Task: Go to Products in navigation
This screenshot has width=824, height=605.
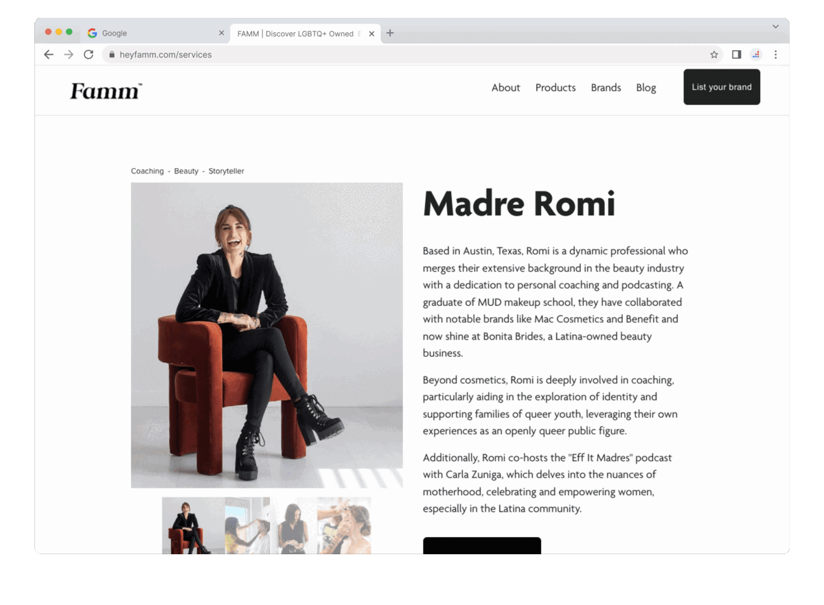Action: pyautogui.click(x=556, y=88)
